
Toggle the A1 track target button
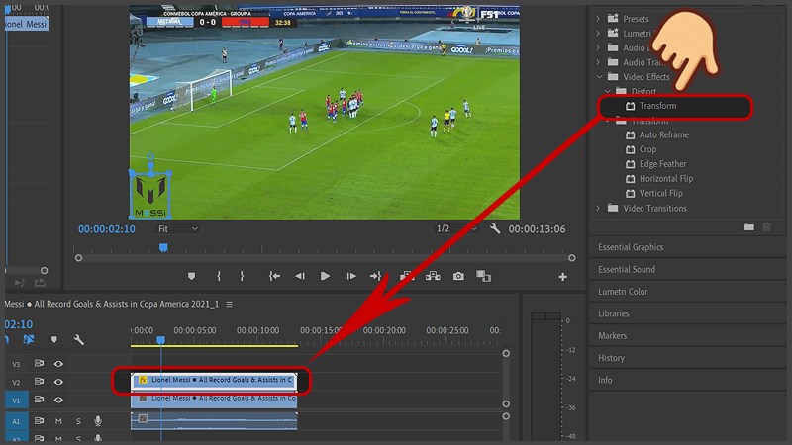tap(16, 421)
